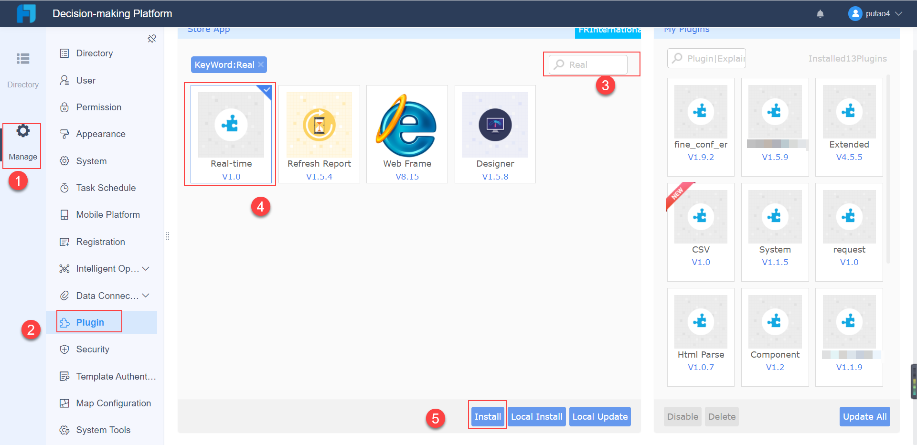Select the installed Html Parse plugin
917x445 pixels.
click(x=701, y=337)
